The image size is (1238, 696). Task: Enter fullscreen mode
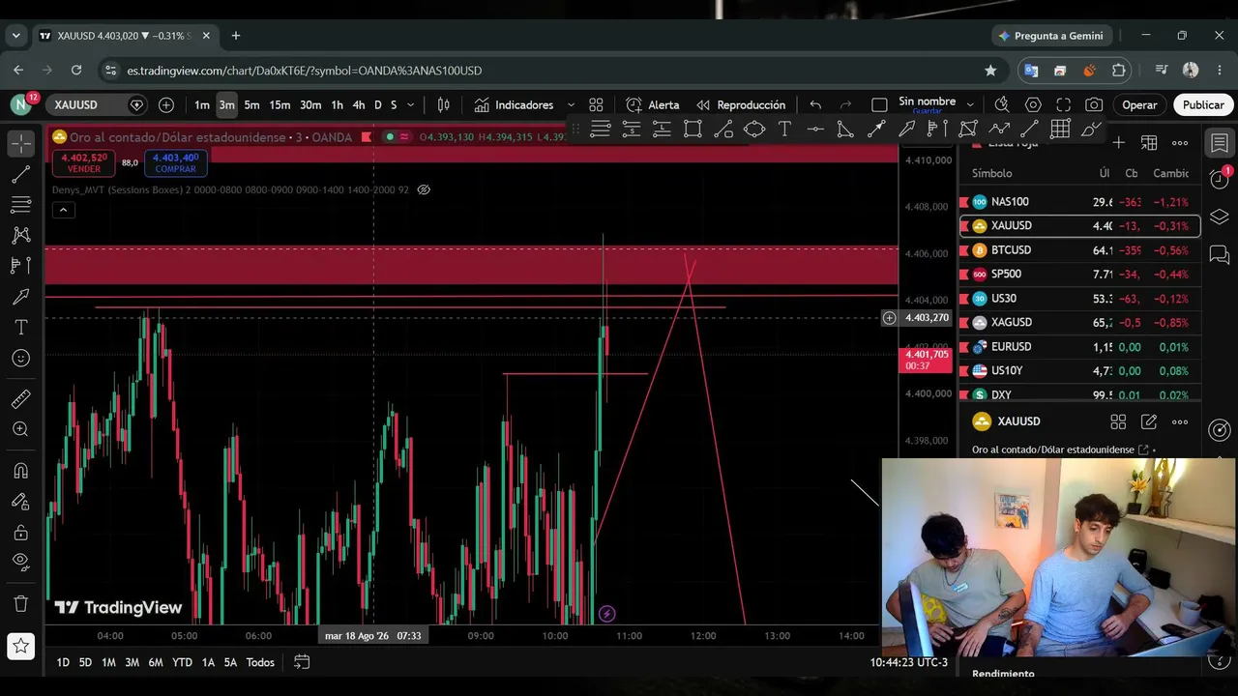pyautogui.click(x=1063, y=104)
